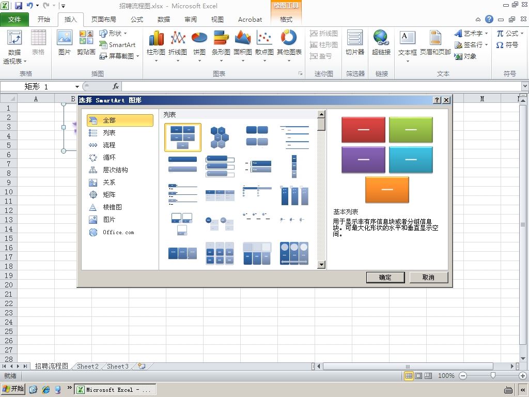
Task: Insert a Hyperlink
Action: coord(381,42)
